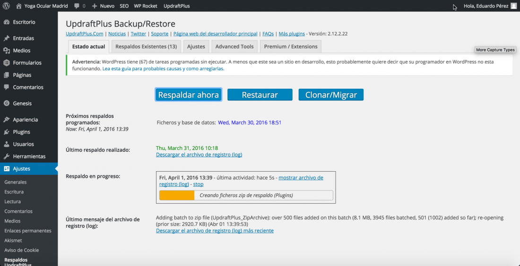
Task: Click the Creando ficheros zip de respaldo (Plugins) status text
Action: (246, 195)
